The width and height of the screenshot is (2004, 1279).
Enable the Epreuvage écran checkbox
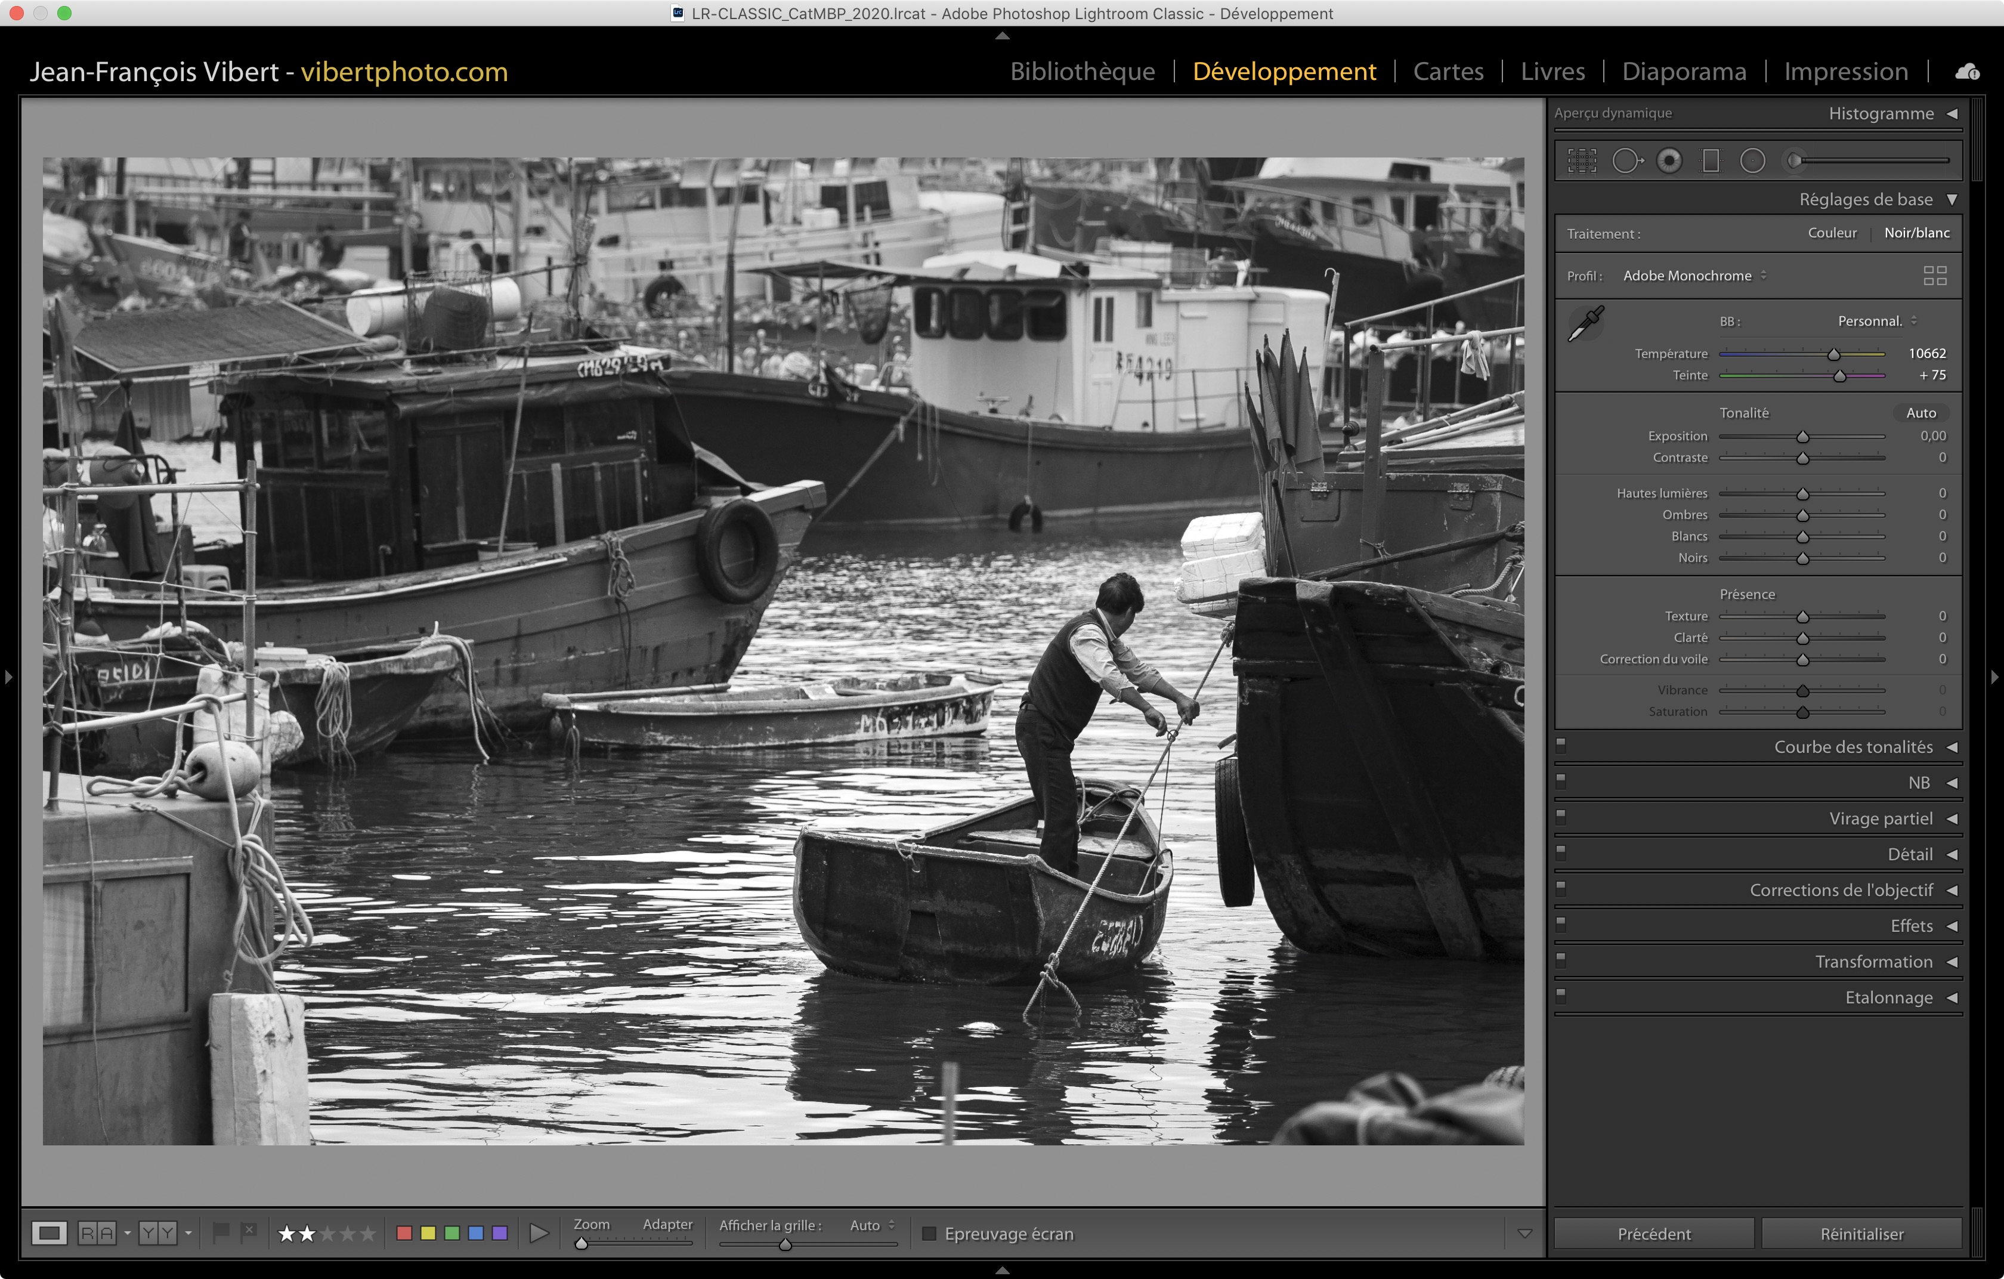click(930, 1233)
